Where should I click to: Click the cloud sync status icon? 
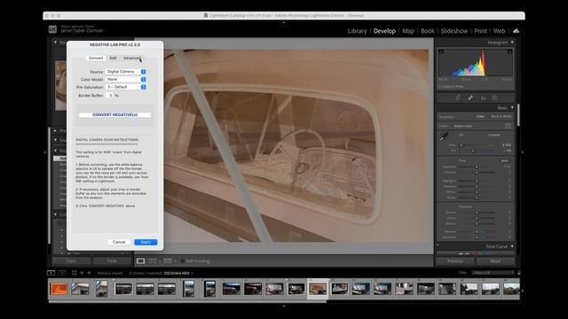pos(517,31)
